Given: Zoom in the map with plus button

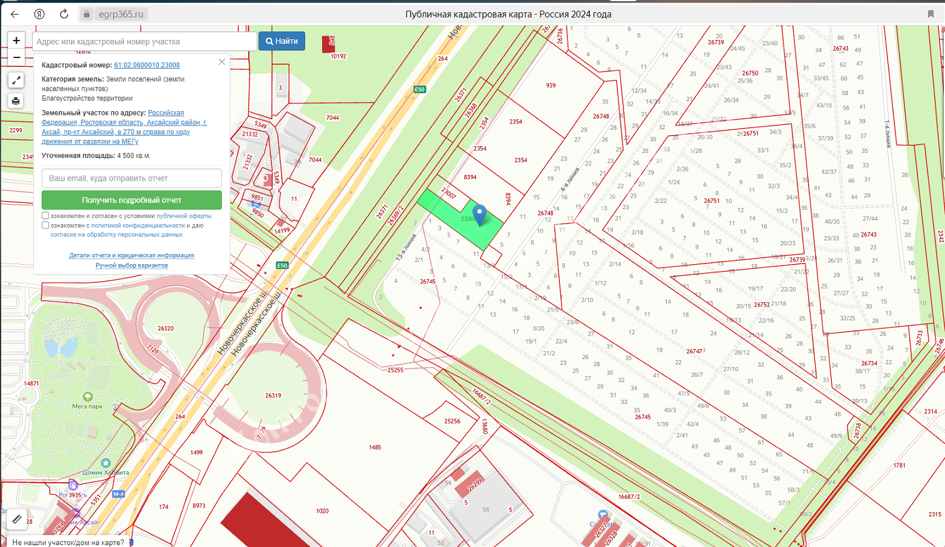Looking at the screenshot, I should [x=16, y=41].
